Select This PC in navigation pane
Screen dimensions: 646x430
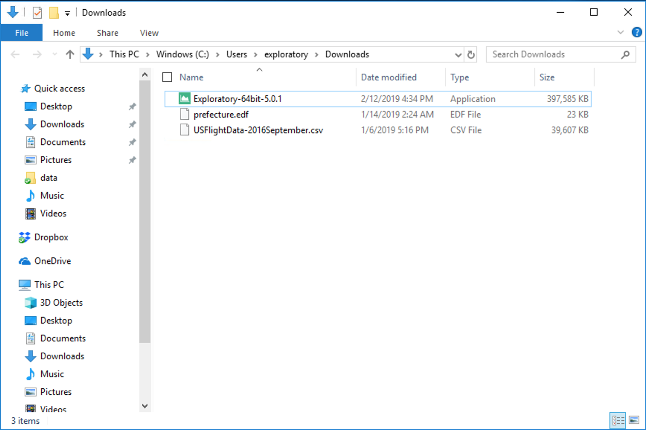pyautogui.click(x=49, y=285)
